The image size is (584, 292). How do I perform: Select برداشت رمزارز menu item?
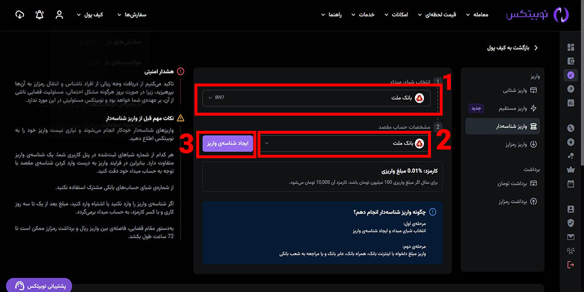(518, 201)
